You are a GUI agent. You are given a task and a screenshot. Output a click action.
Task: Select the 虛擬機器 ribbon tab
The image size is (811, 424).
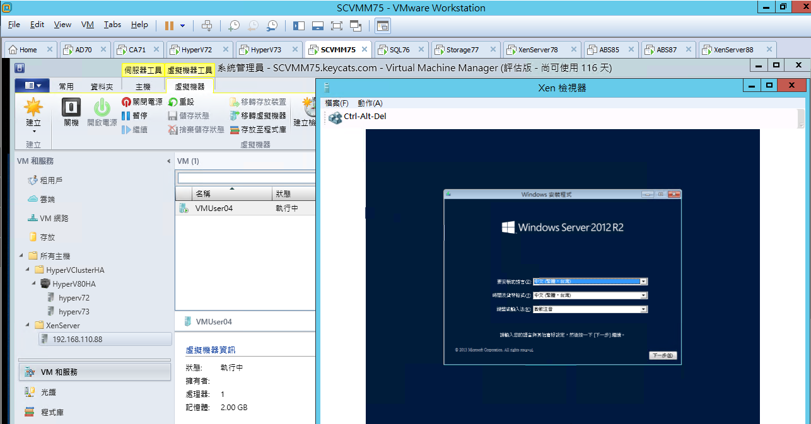coord(190,86)
